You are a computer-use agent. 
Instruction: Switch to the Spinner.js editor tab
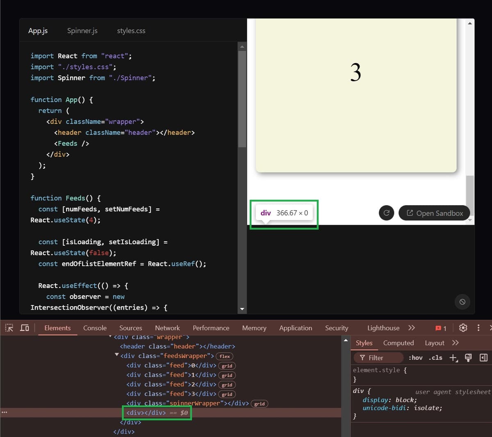click(82, 30)
